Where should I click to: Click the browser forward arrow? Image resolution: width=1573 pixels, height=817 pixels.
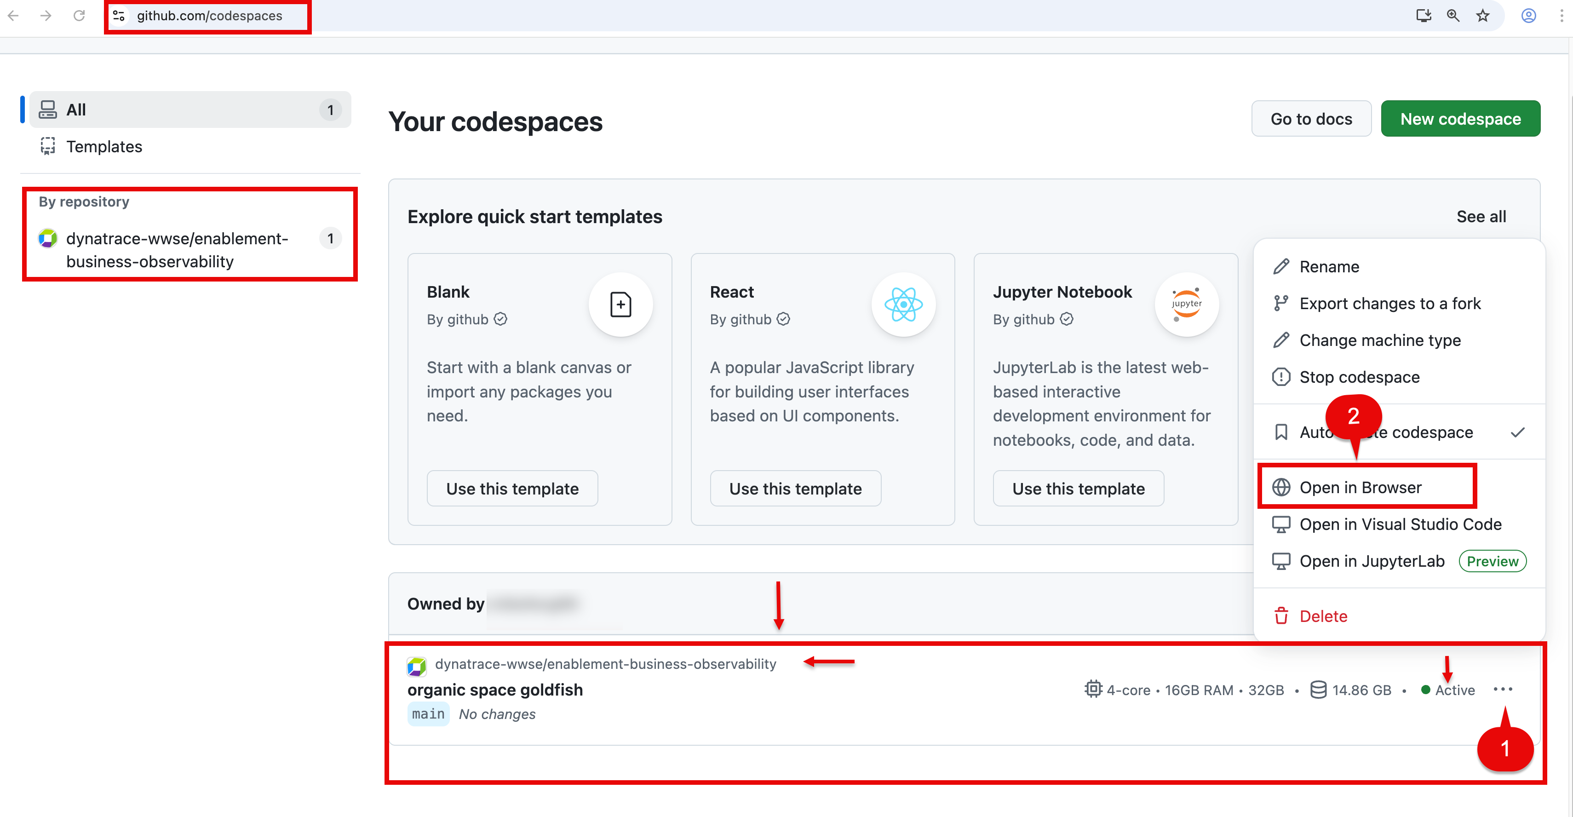(x=46, y=16)
